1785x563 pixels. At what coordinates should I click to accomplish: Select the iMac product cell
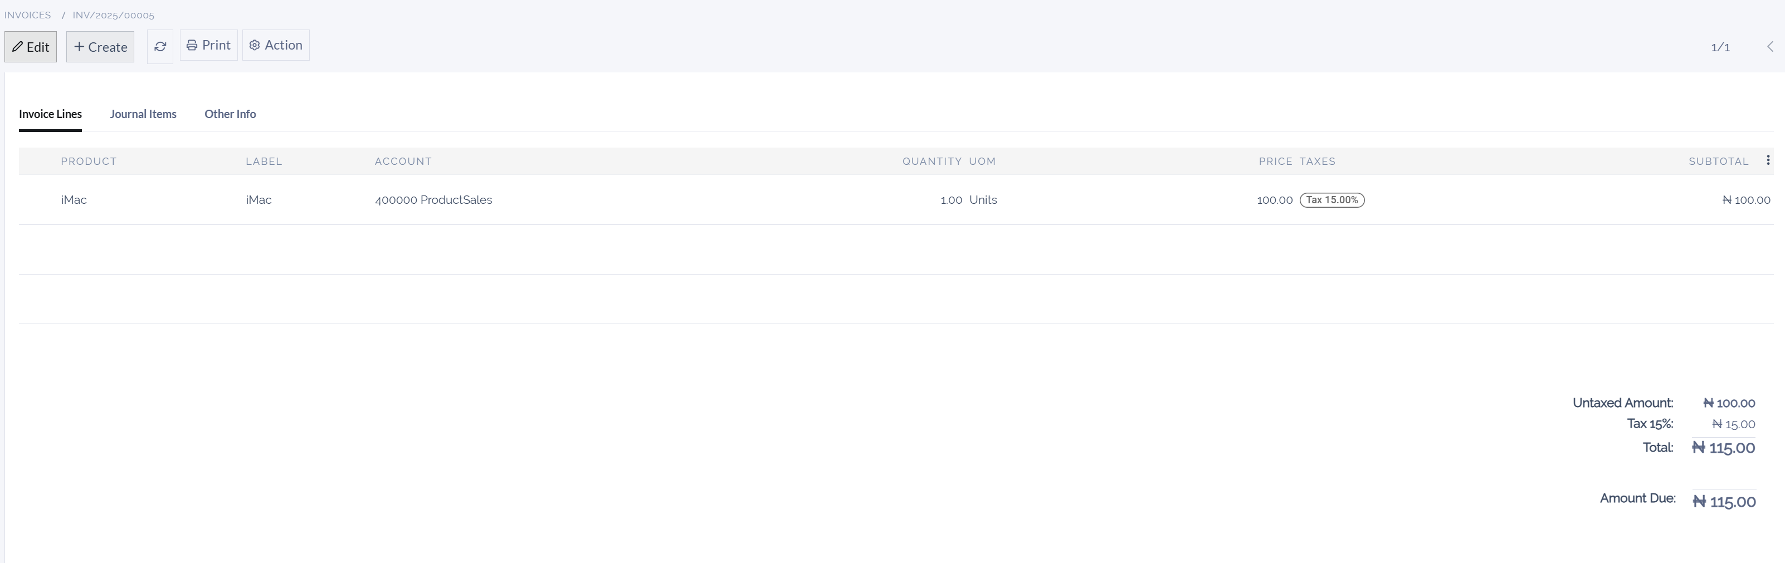point(74,200)
